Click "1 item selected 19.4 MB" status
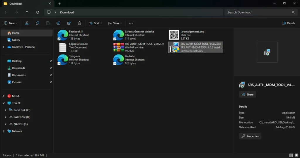Screen dimensions: 300x158 [x=30, y=155]
